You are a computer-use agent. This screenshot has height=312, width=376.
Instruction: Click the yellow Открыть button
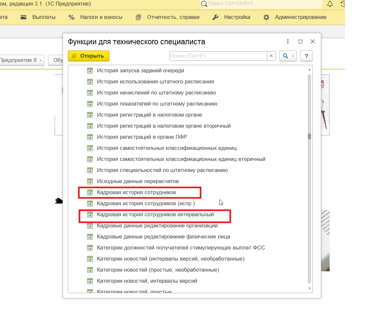tap(88, 56)
